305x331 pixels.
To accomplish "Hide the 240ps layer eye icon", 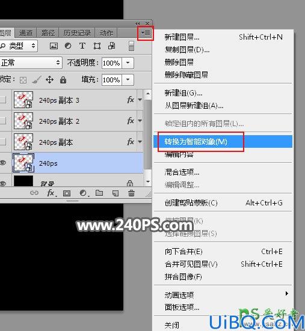I will (x=2, y=163).
